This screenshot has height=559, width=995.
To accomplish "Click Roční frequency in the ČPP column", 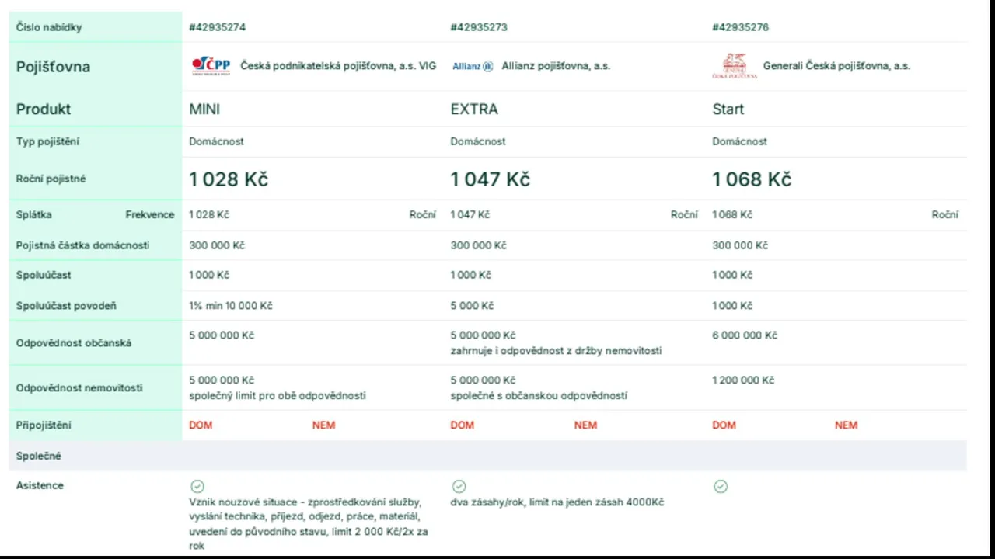I will pos(423,214).
